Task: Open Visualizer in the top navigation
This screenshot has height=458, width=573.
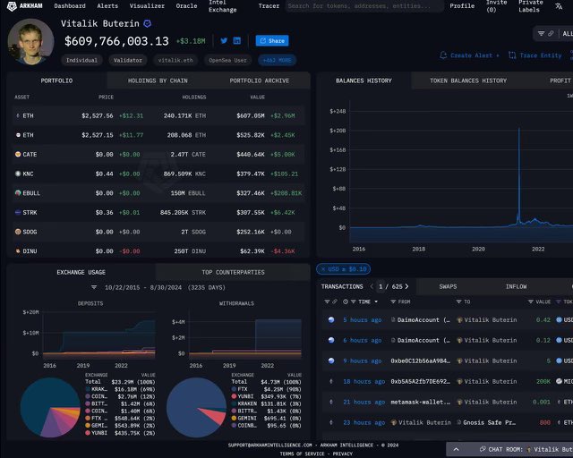Action: click(x=147, y=6)
